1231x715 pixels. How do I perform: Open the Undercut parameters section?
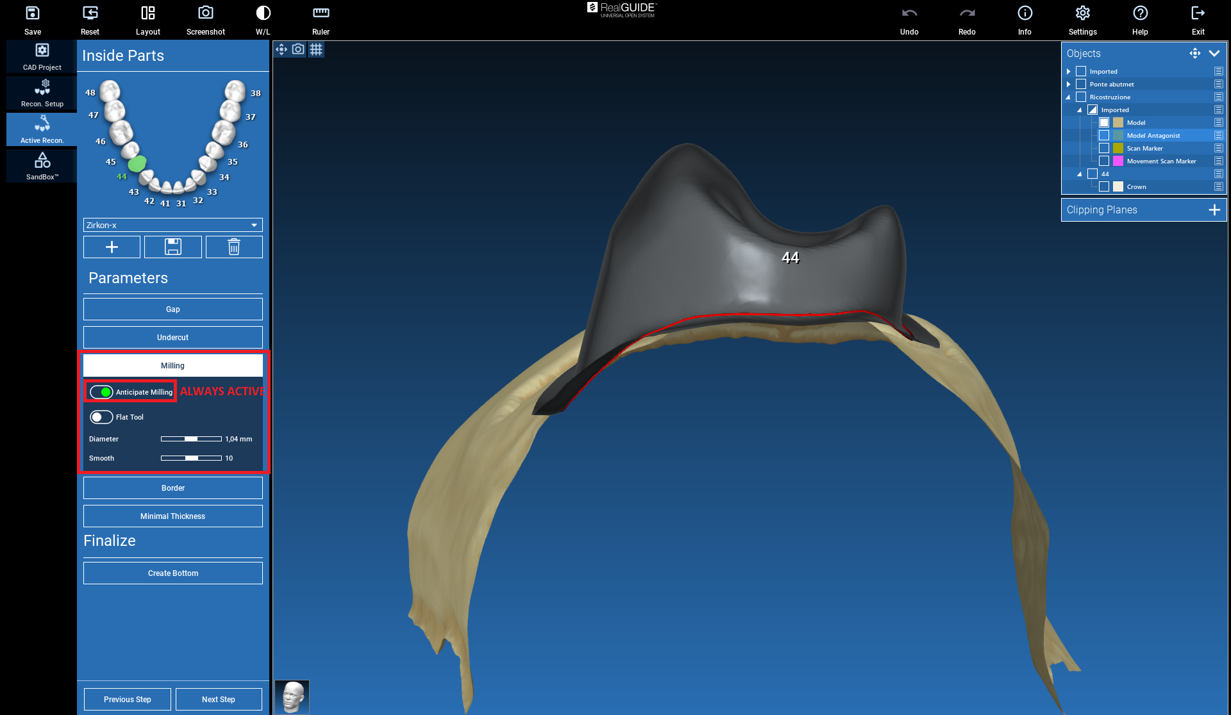pos(173,338)
